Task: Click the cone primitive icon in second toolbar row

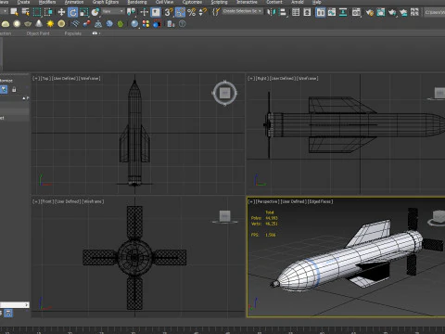Action: pos(39,23)
